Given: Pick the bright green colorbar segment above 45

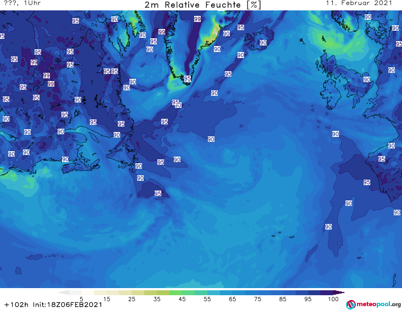Looking at the screenshot, I should click(x=175, y=292).
